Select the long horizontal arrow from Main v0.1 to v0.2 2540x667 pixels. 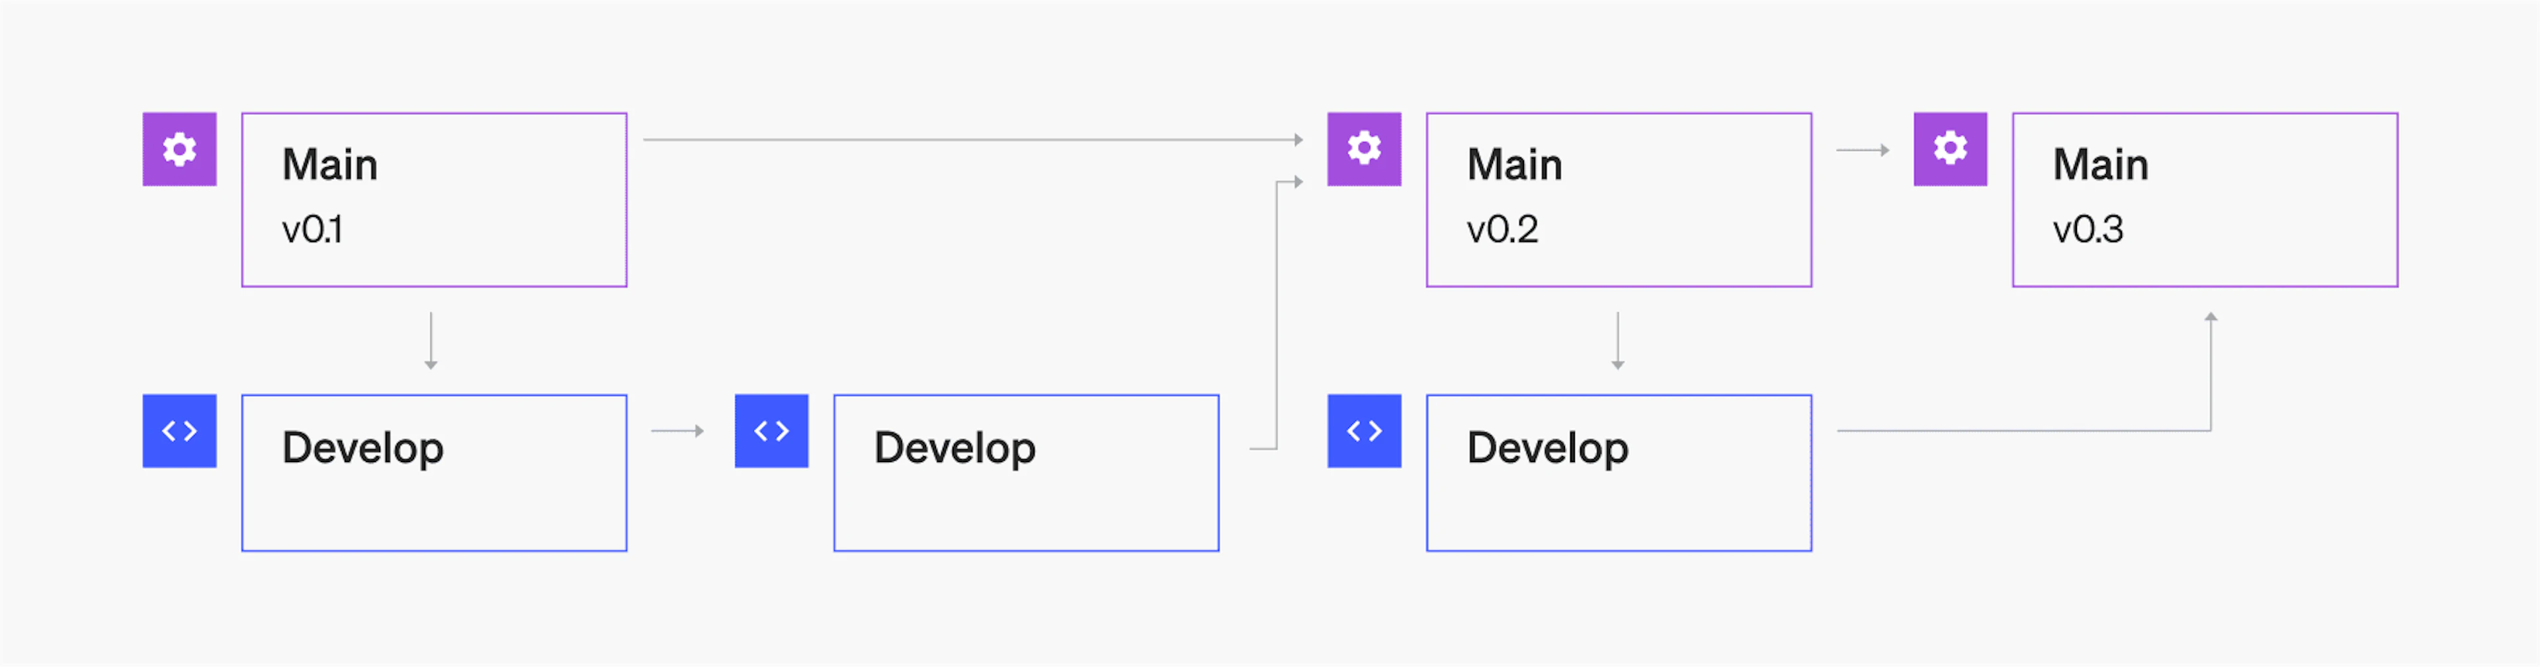point(971,140)
